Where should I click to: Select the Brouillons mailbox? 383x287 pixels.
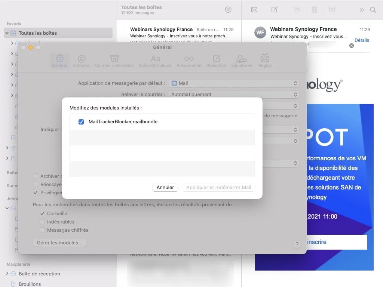(x=30, y=284)
